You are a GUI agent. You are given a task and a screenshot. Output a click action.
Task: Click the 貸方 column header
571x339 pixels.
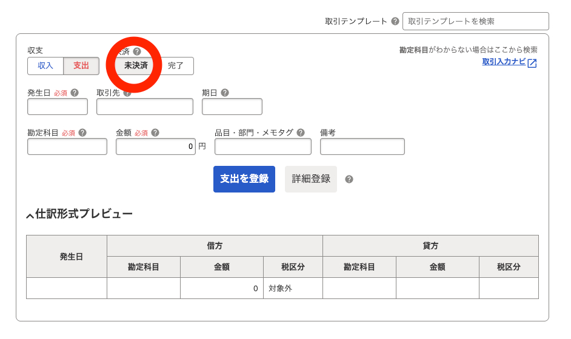[430, 246]
